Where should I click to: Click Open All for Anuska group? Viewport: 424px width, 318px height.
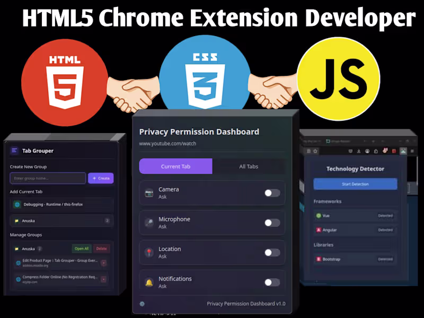[82, 249]
